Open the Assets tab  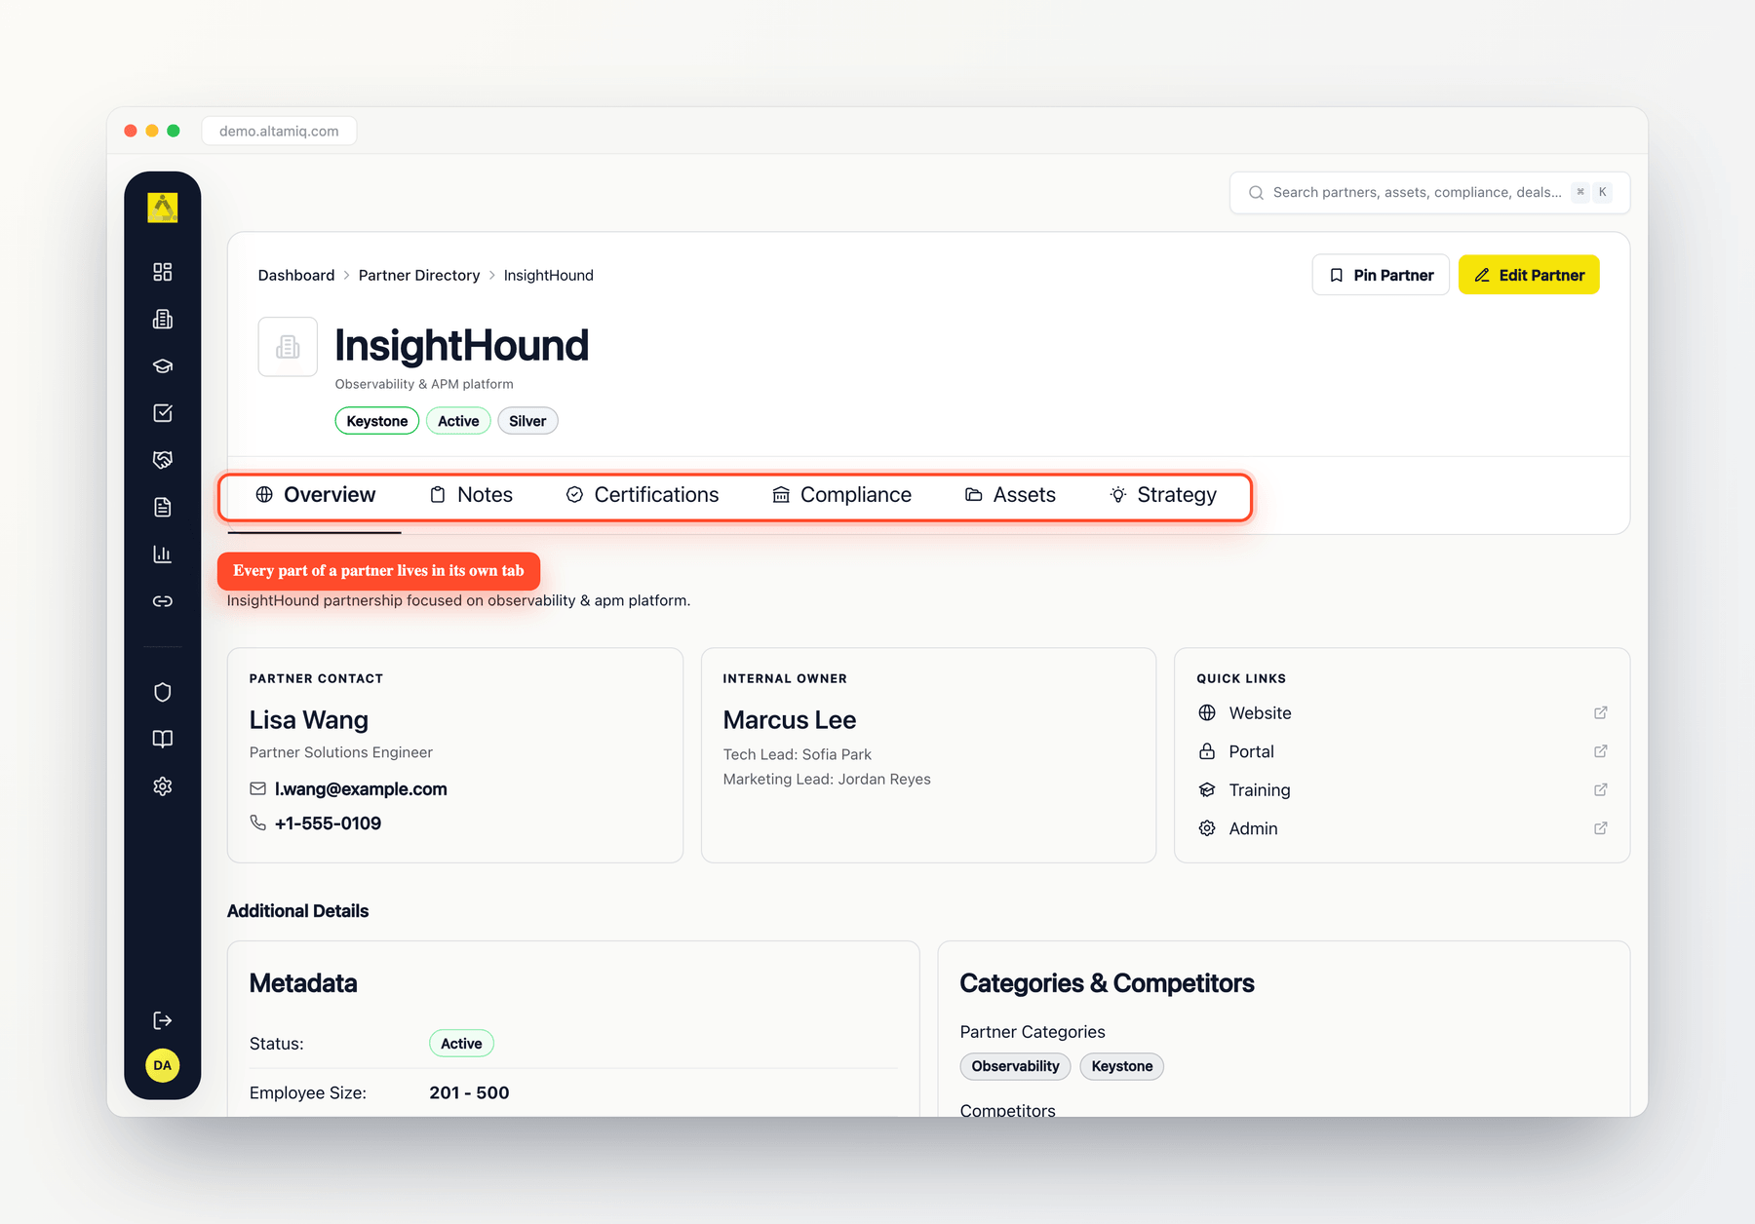coord(1010,495)
